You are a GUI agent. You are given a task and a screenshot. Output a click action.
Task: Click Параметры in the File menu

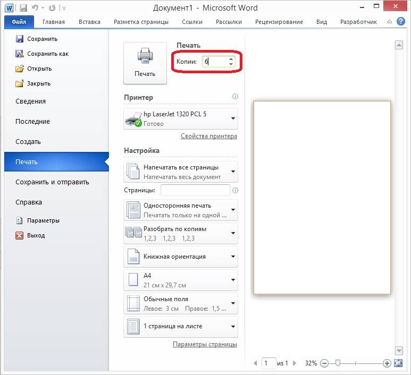tap(38, 220)
